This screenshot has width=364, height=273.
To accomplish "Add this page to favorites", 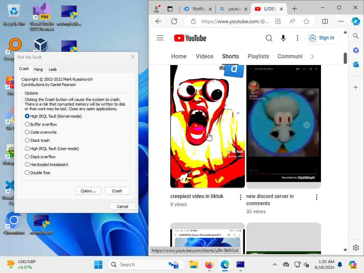I will coord(306,21).
